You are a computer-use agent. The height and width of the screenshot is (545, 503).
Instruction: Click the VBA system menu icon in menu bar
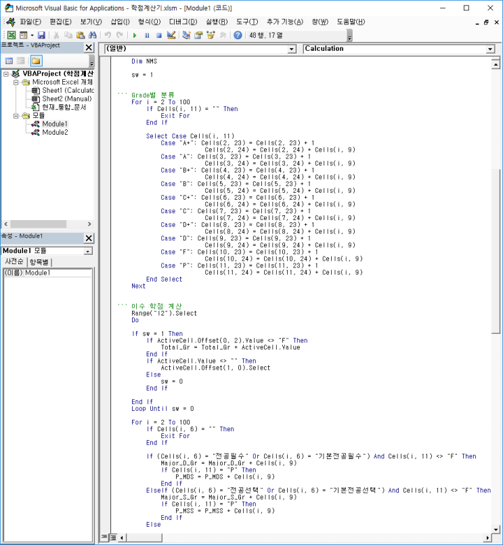pyautogui.click(x=10, y=22)
